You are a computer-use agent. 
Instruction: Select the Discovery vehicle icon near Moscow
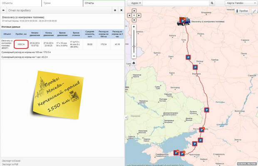pyautogui.click(x=183, y=21)
